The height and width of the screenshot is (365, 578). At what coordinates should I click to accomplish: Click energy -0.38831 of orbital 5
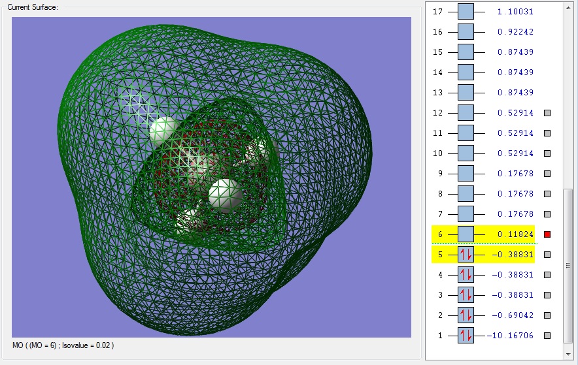pyautogui.click(x=513, y=255)
